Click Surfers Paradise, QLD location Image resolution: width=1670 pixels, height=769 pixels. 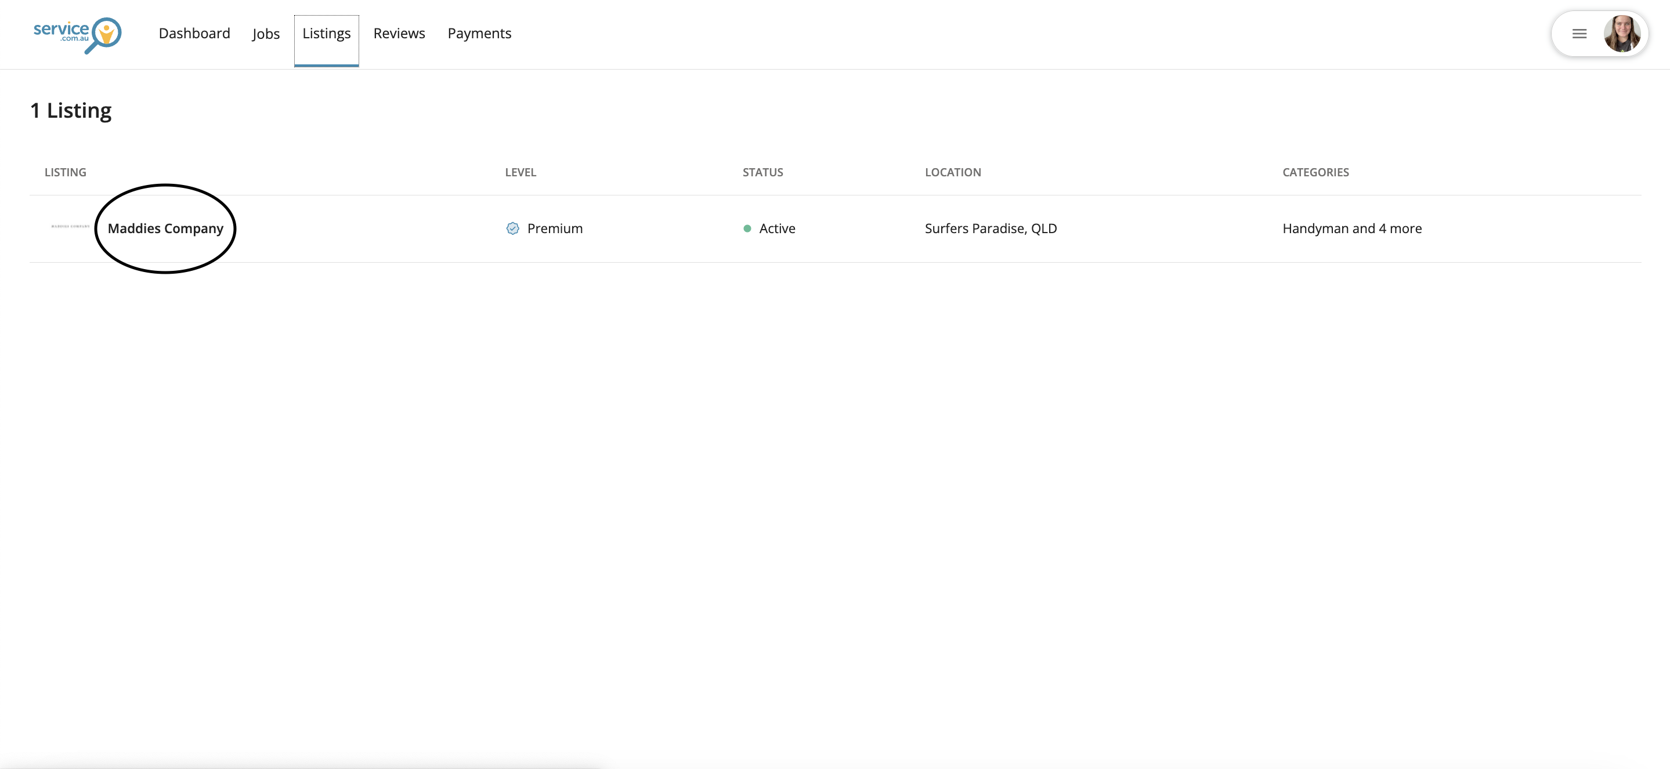coord(990,228)
